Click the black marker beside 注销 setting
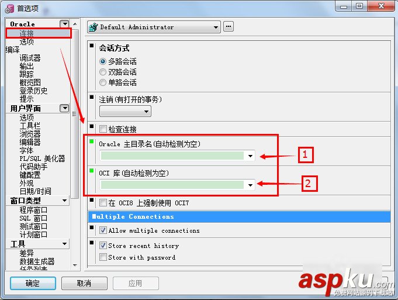This screenshot has width=398, height=300. (92, 96)
